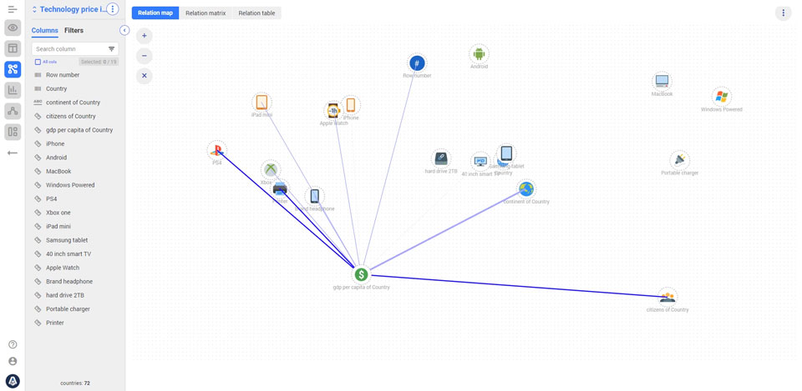Select the hard drive 2TB node
The image size is (802, 391).
[441, 158]
